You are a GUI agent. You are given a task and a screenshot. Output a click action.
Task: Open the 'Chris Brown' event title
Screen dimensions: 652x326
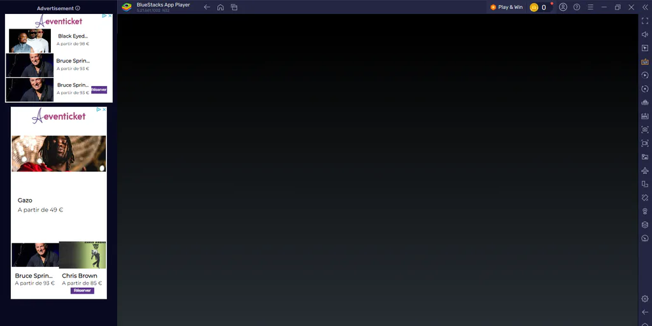(80, 276)
